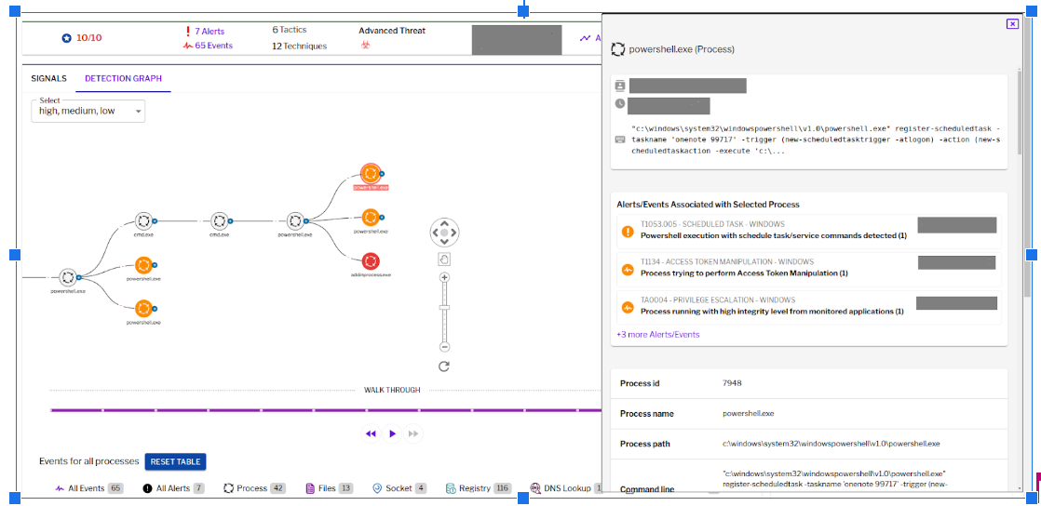Open the Access Token Manipulation event row
The width and height of the screenshot is (1041, 506).
pos(808,269)
